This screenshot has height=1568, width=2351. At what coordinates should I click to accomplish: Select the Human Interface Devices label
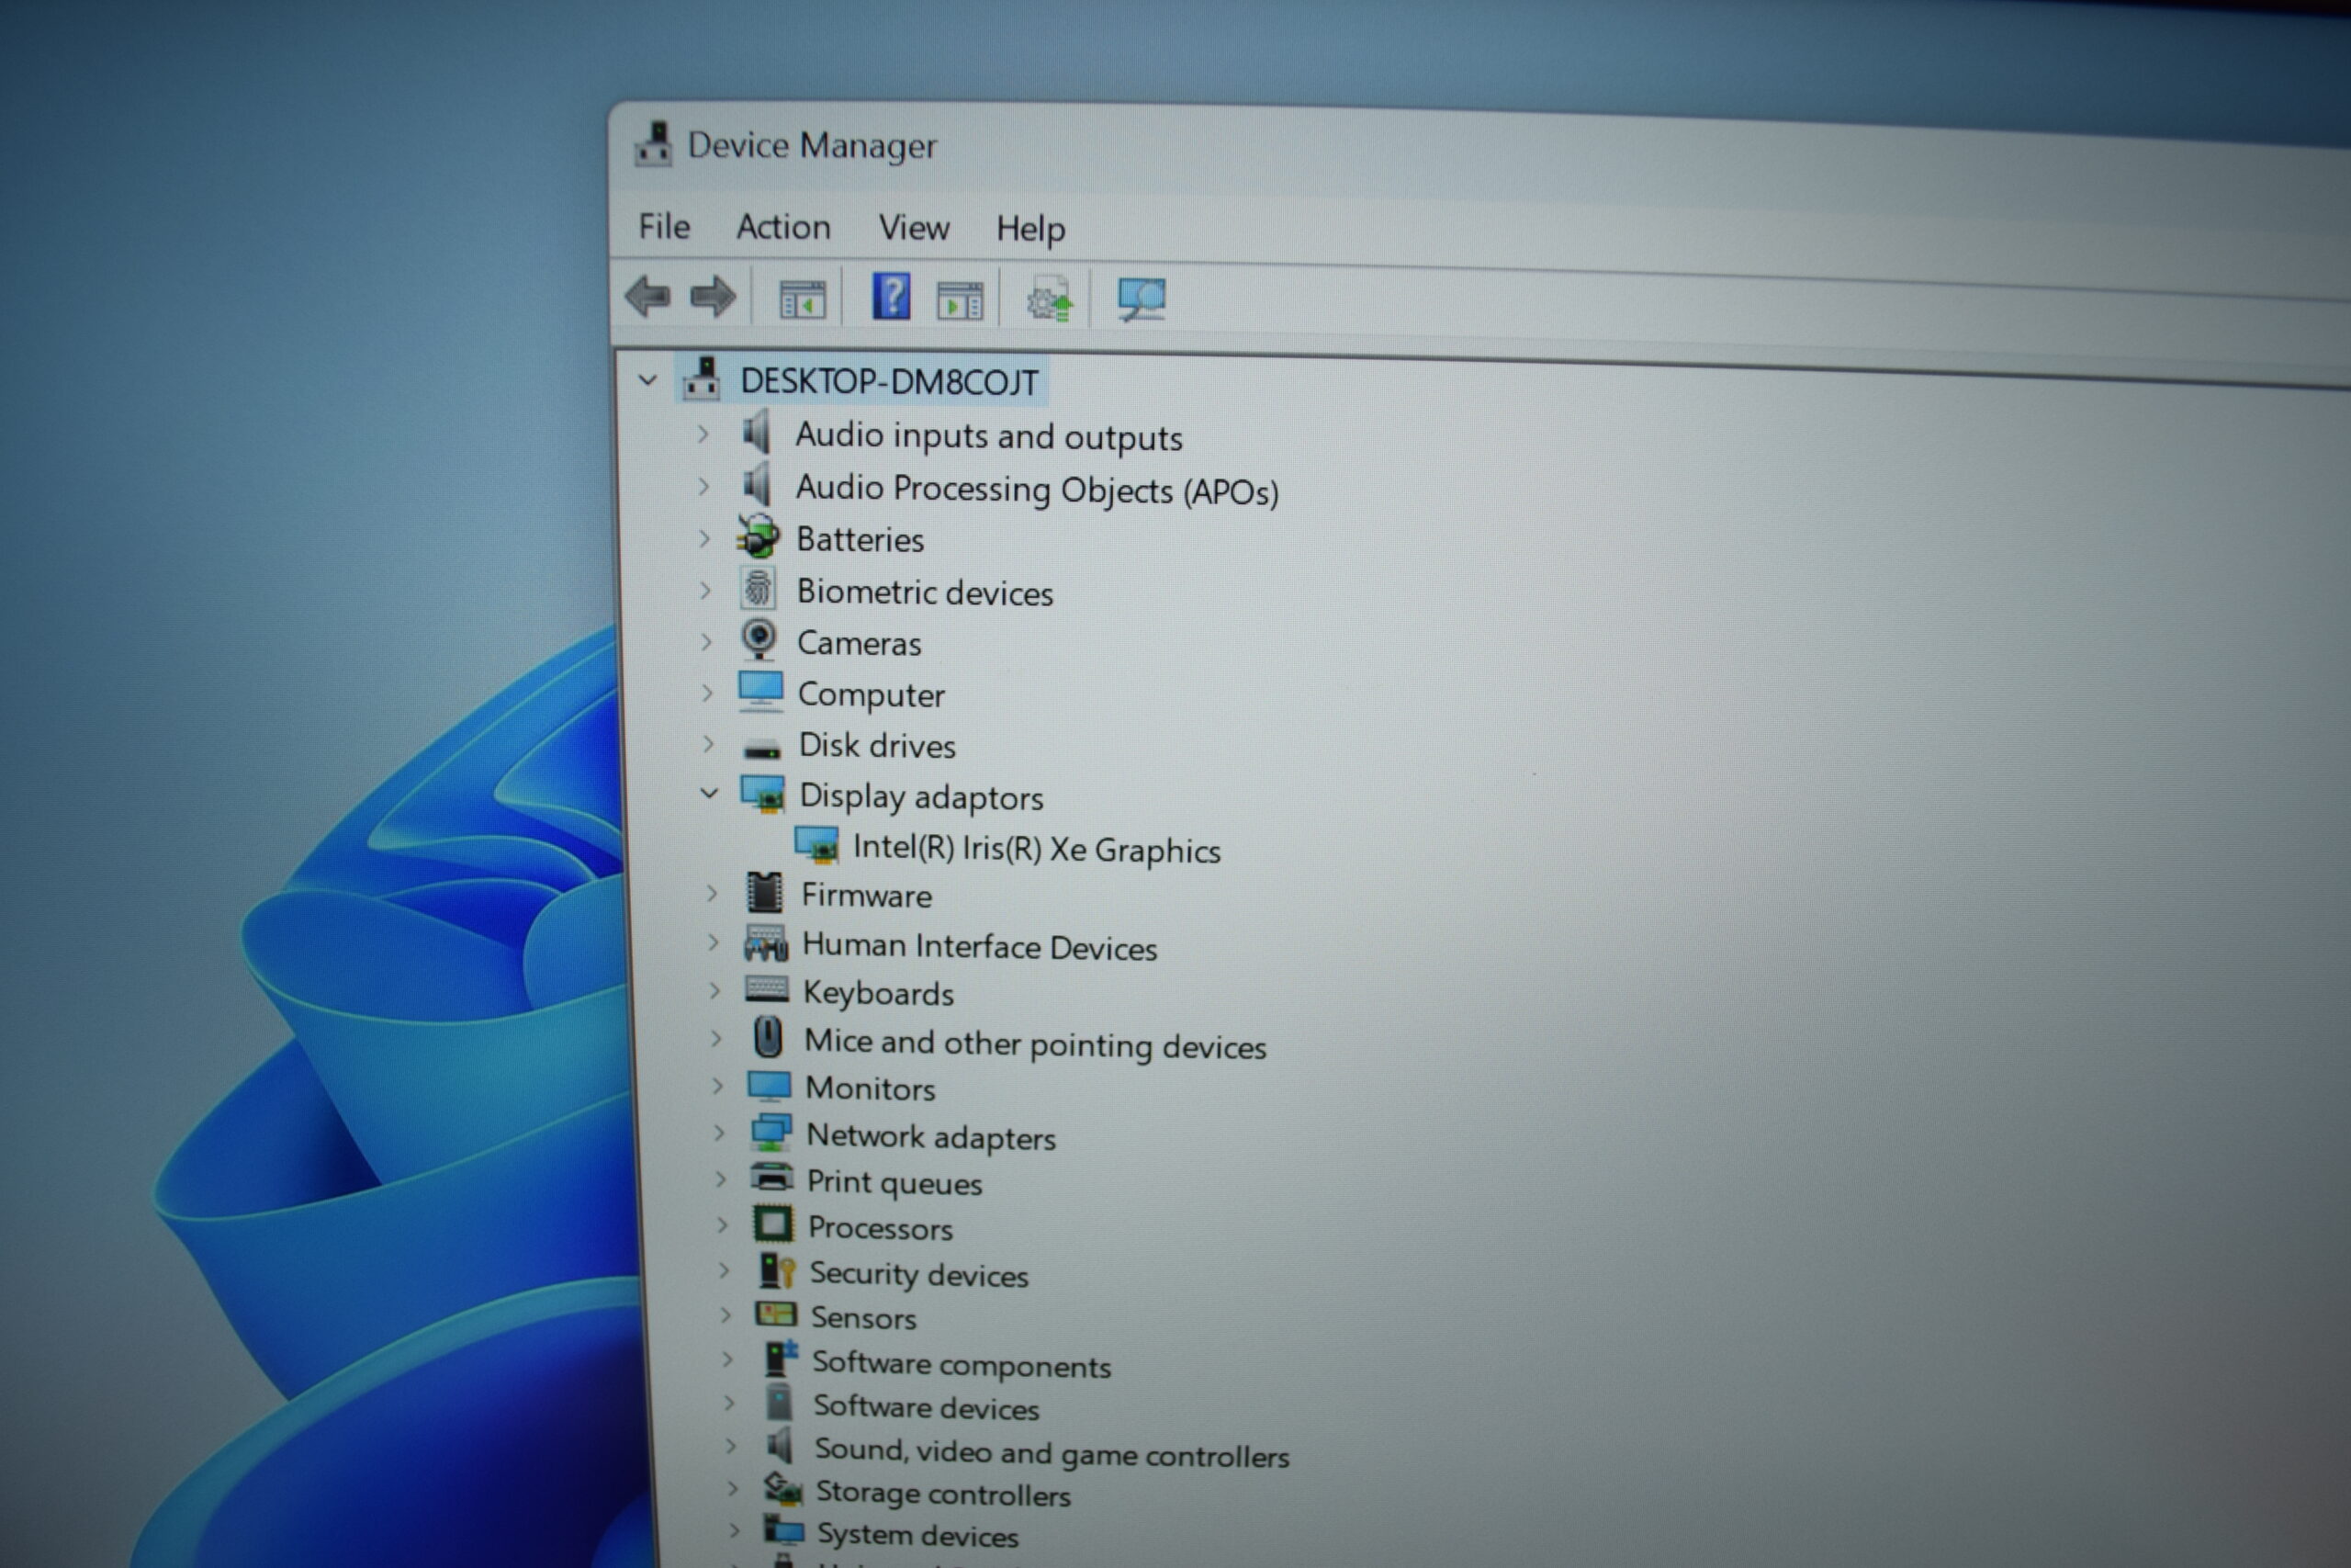(x=980, y=946)
